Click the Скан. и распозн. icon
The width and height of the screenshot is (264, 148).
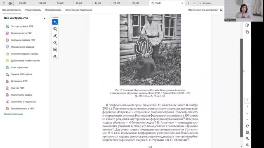[x=7, y=67]
